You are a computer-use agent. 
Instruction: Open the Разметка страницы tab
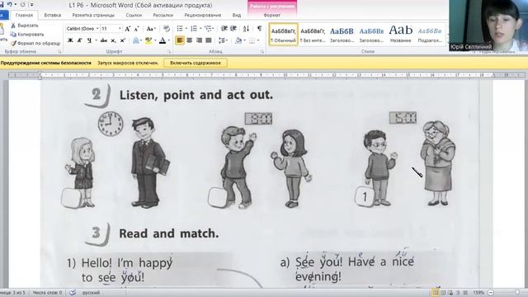[93, 15]
